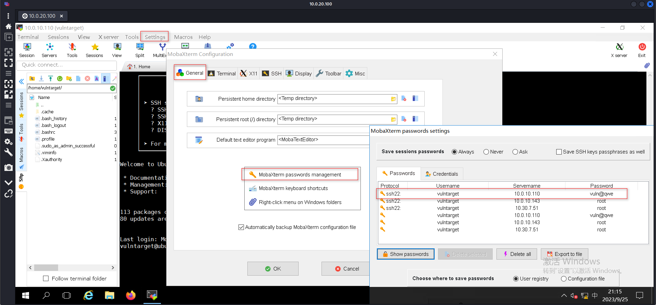This screenshot has height=305, width=656.
Task: Open the Terminal menu
Action: pyautogui.click(x=28, y=37)
